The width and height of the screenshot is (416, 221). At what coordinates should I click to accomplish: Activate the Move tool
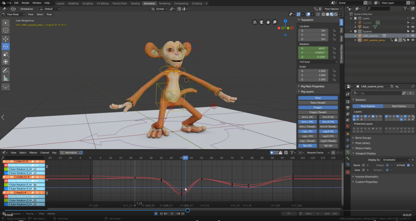coord(5,39)
